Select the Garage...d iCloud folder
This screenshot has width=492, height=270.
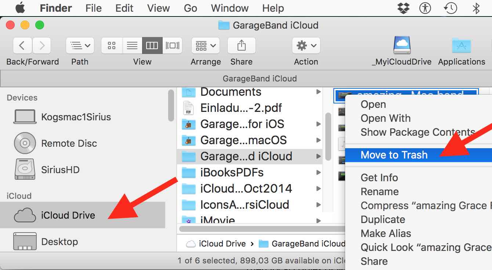tap(250, 156)
